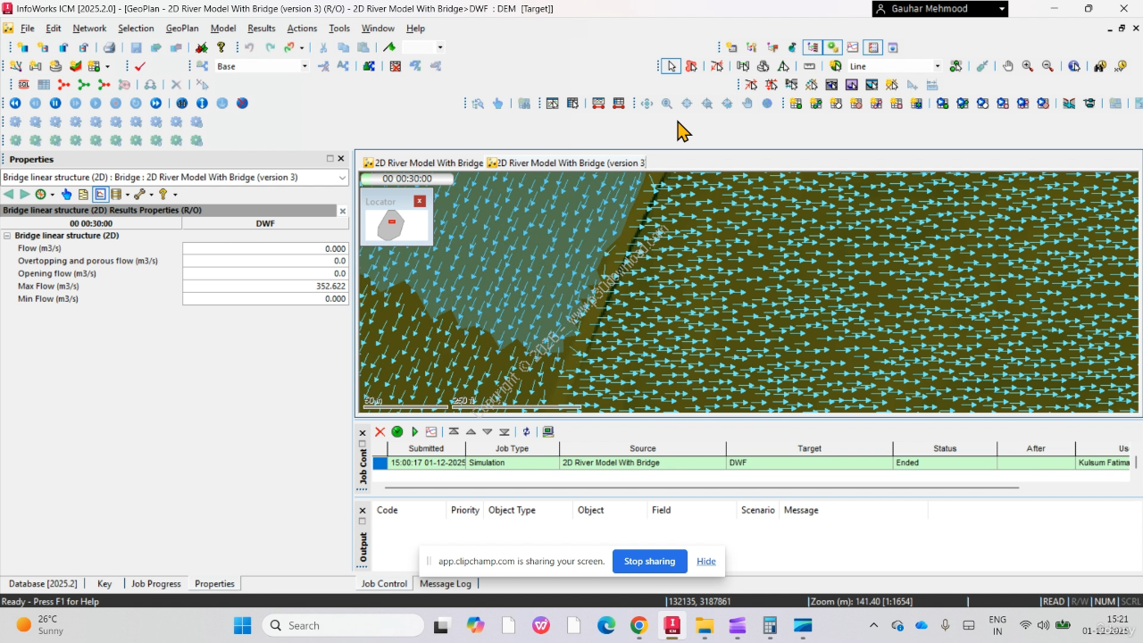Click the Max Flow value field
The width and height of the screenshot is (1143, 643).
coord(265,286)
